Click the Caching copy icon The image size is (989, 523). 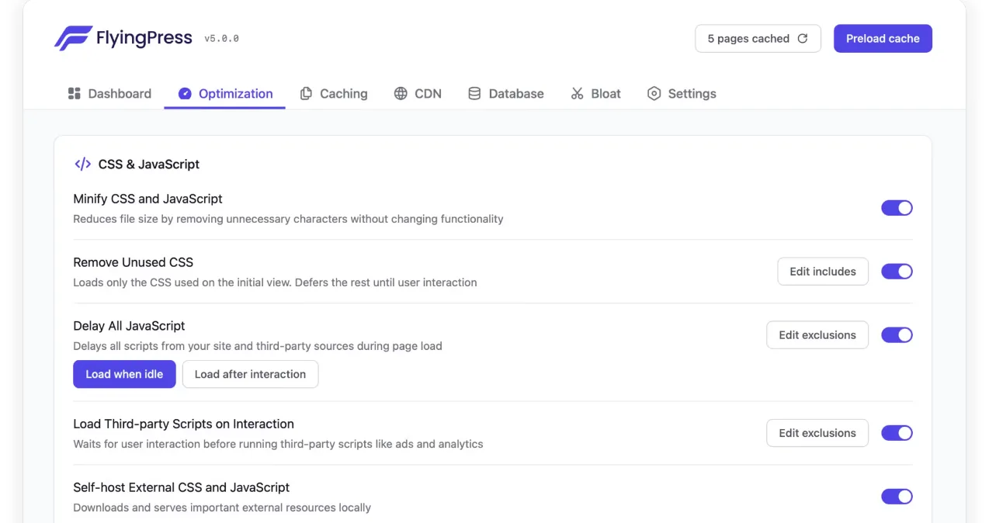[306, 93]
